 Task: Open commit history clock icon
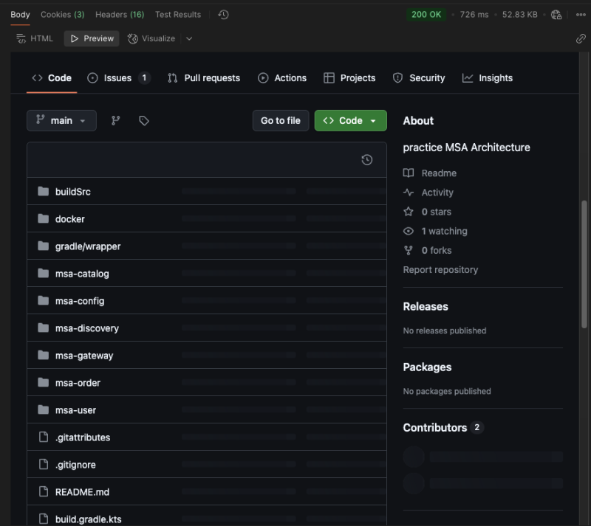tap(366, 160)
